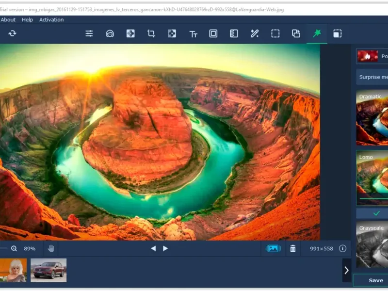Click the zoom in magnifier icon
Image resolution: width=388 pixels, height=291 pixels.
coord(14,248)
